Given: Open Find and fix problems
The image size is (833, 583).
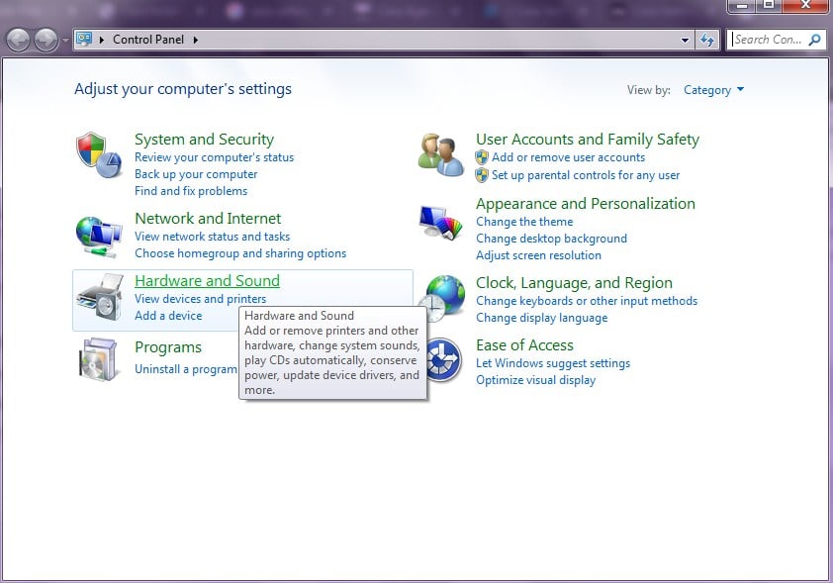Looking at the screenshot, I should click(x=191, y=191).
